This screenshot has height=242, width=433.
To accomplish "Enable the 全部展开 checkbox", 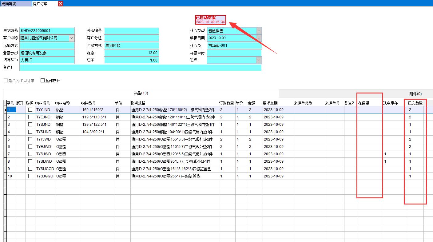I will (x=43, y=81).
